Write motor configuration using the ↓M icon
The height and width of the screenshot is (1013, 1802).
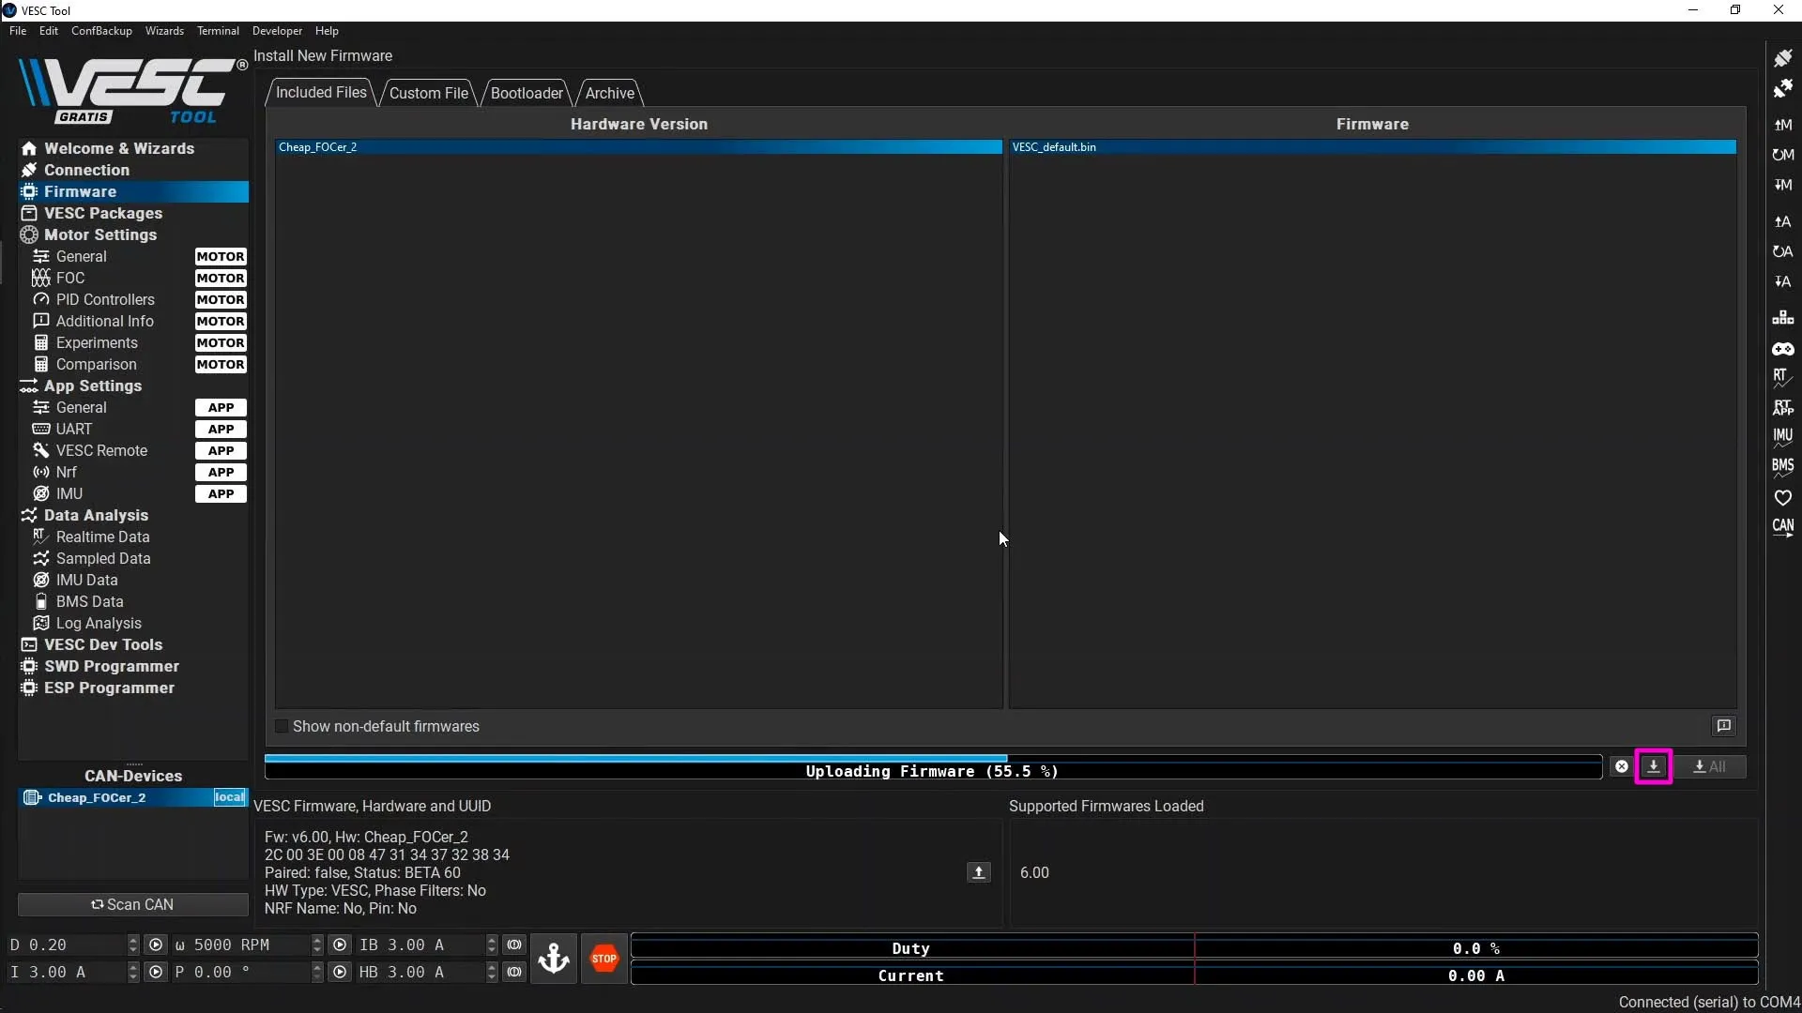[x=1784, y=186]
